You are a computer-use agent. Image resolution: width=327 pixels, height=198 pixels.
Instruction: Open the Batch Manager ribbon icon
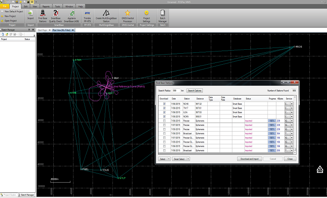pos(163,16)
